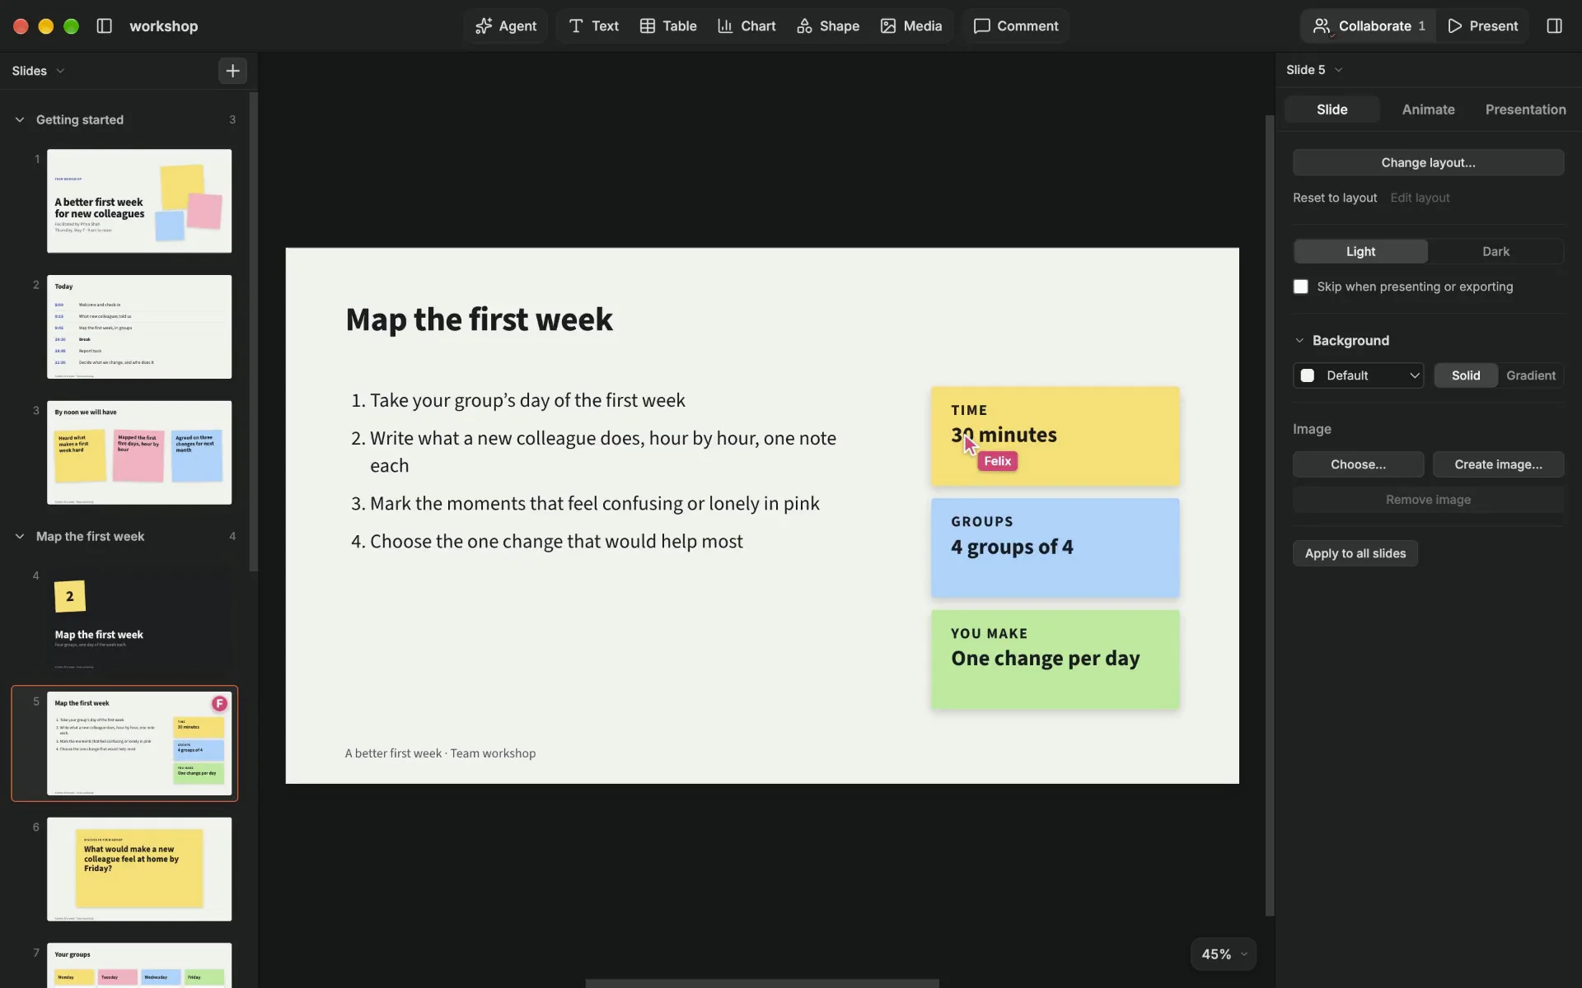This screenshot has height=988, width=1582.
Task: Click Apply to all slides
Action: (1355, 553)
